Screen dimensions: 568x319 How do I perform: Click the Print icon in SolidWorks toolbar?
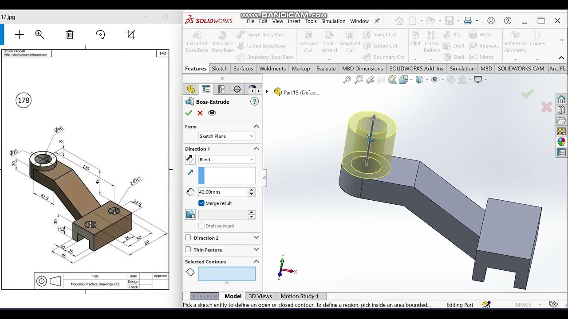468,21
